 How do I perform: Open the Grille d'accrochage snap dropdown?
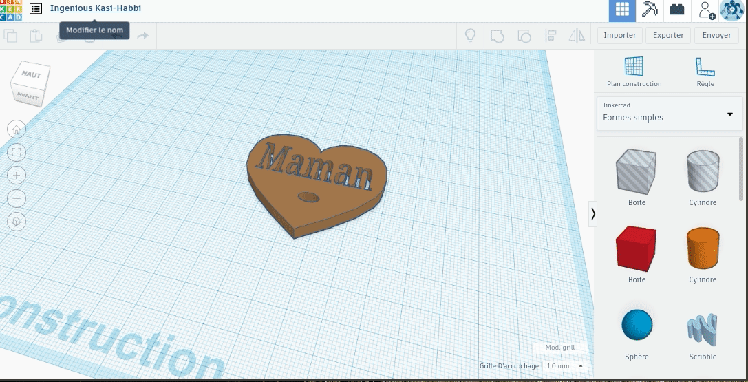pos(565,366)
